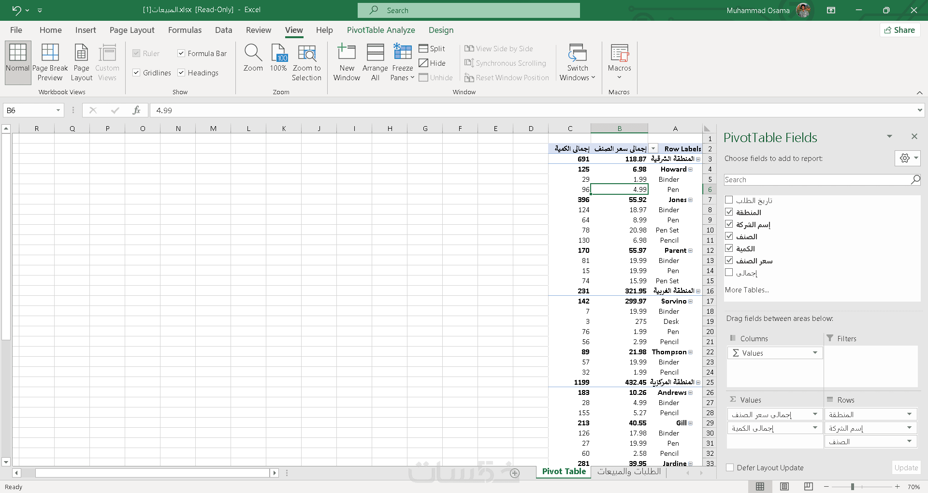Click the Undo arrow
Image resolution: width=928 pixels, height=493 pixels.
tap(16, 10)
